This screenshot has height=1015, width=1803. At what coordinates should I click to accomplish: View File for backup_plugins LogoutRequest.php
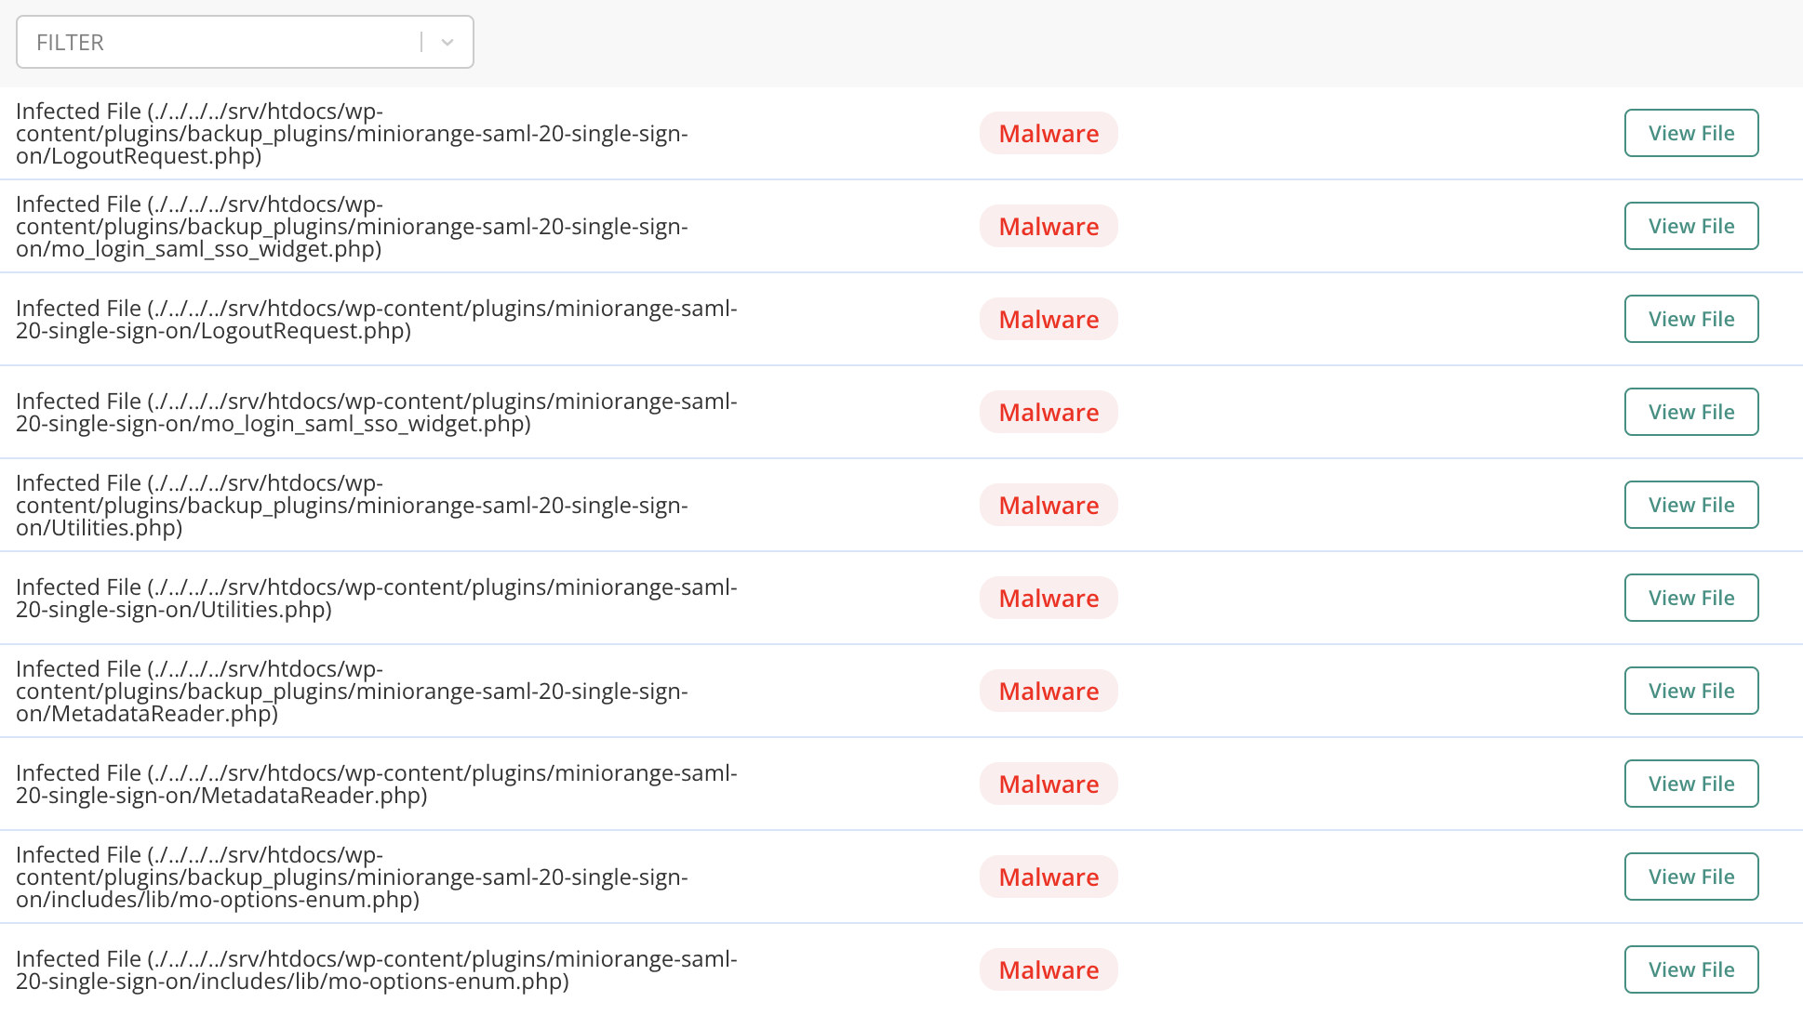[x=1690, y=134]
